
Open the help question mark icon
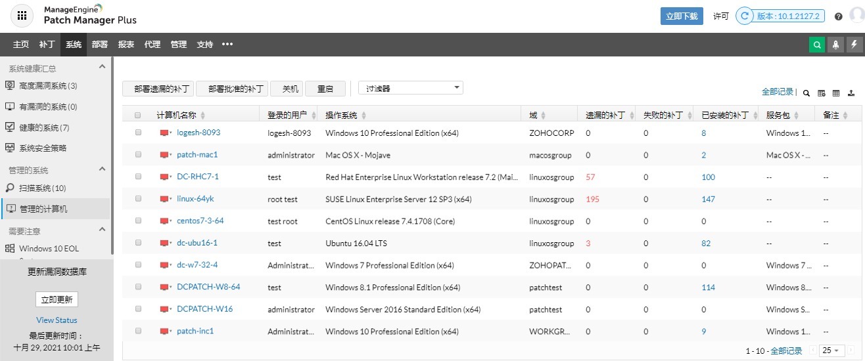click(x=839, y=16)
